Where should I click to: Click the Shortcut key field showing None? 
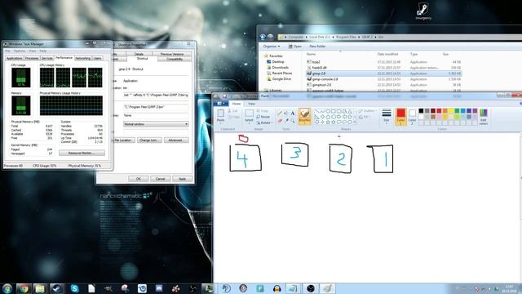click(x=156, y=115)
